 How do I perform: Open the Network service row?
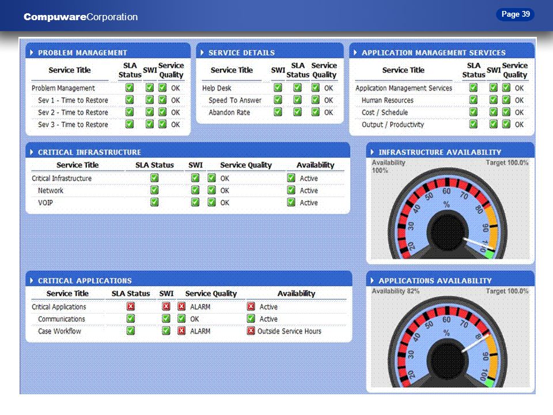[188, 191]
